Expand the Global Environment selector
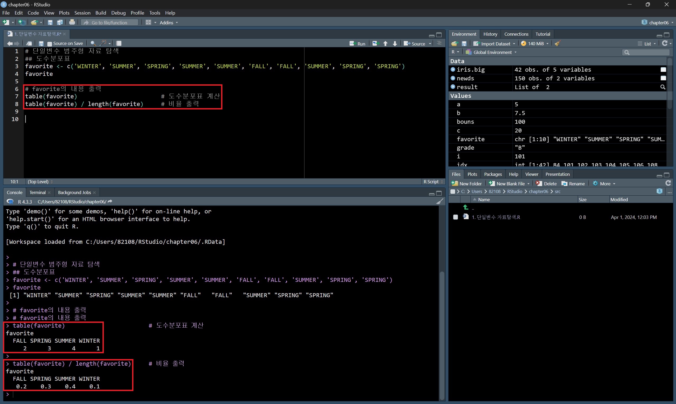 pos(492,52)
